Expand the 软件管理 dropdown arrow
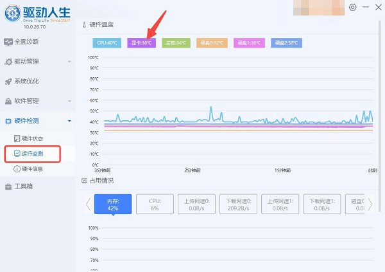The width and height of the screenshot is (385, 272). click(69, 101)
